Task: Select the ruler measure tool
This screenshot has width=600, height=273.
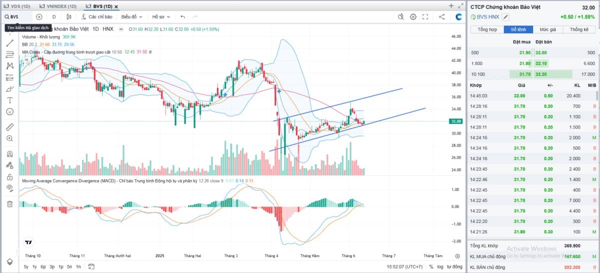Action: [9, 127]
